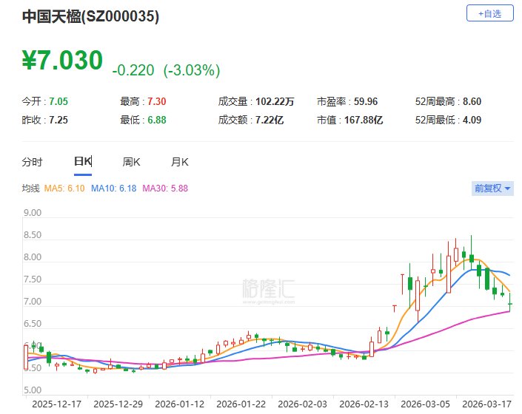Switch to the 分时 intraday tab
The image size is (522, 414).
tap(32, 162)
